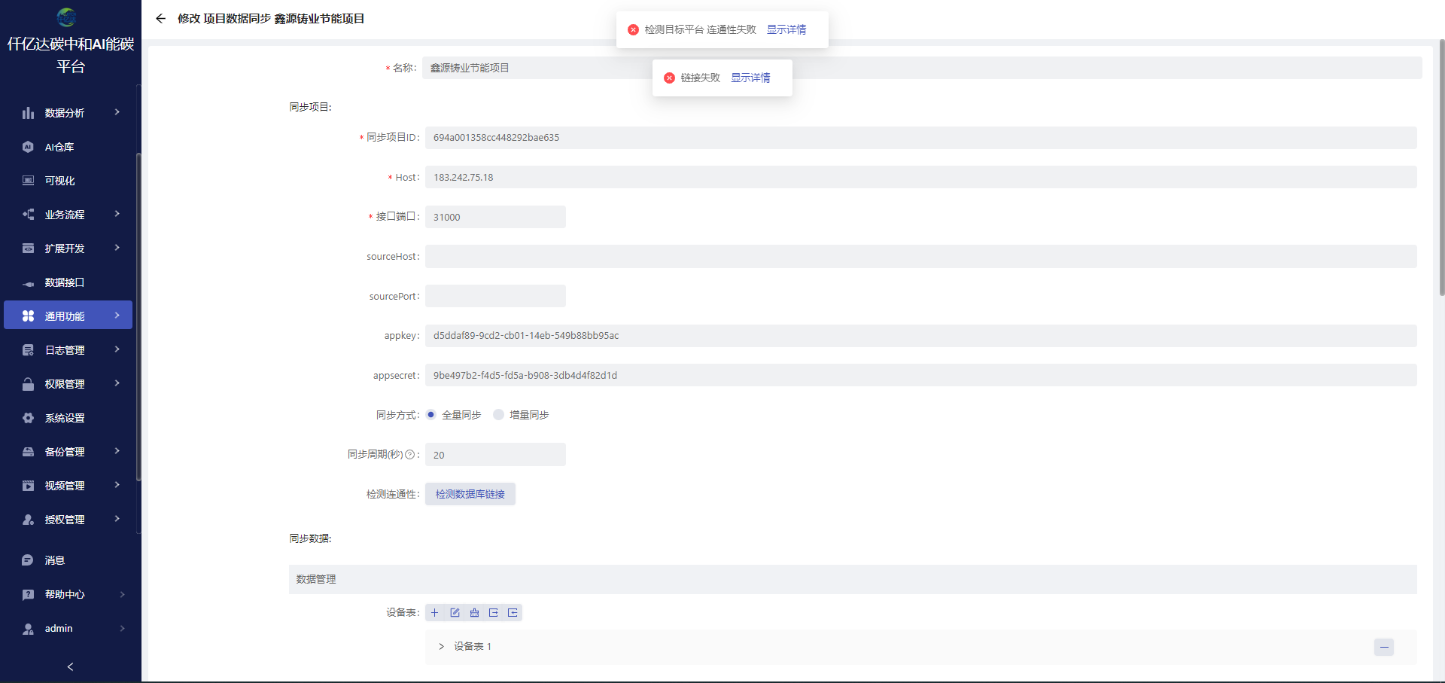Select the edit icon beside 设备表
Viewport: 1445px width, 683px height.
[455, 612]
